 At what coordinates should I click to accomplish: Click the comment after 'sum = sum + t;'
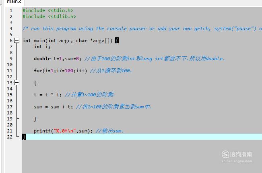113,107
